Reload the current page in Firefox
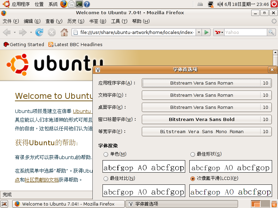The image size is (278, 208). (39, 32)
